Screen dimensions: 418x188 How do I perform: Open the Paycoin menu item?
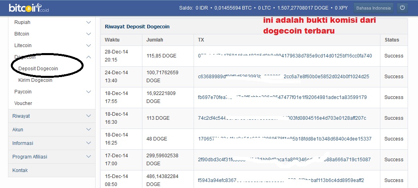(x=23, y=92)
